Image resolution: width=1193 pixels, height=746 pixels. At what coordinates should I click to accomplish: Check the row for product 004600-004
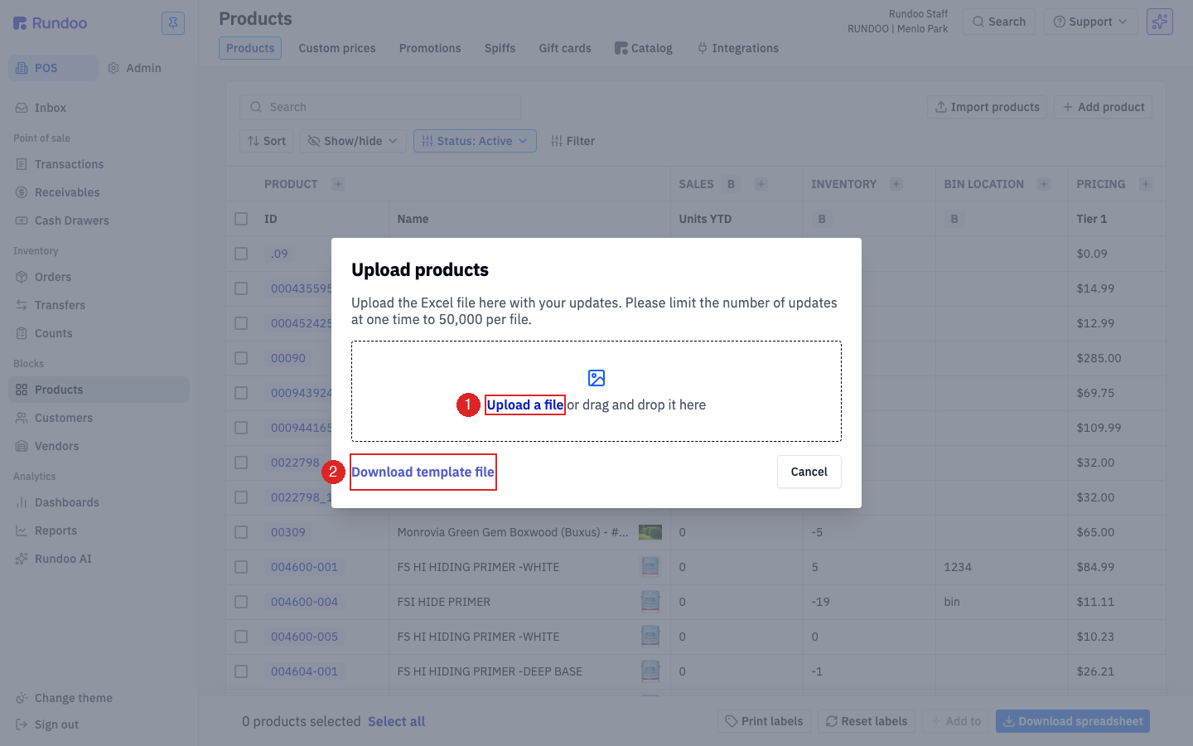point(241,602)
